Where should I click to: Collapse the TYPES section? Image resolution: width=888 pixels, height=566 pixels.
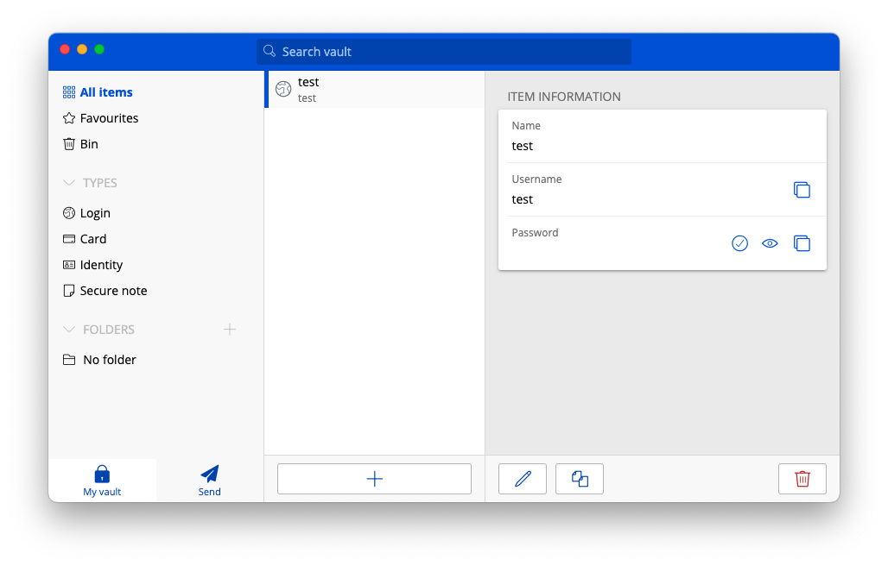tap(69, 183)
